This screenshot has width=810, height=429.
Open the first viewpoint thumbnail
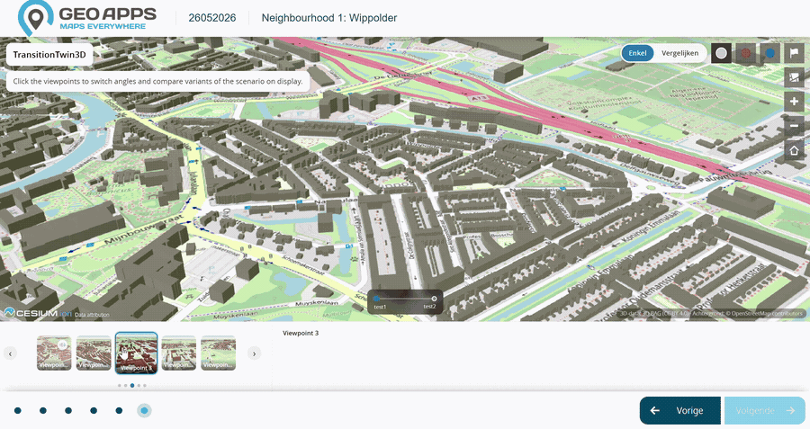click(54, 353)
